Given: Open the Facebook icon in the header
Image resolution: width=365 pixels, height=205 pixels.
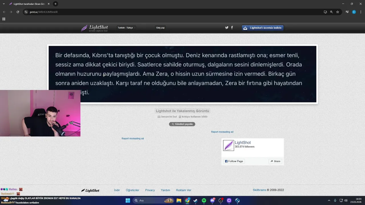Looking at the screenshot, I should coord(232,28).
